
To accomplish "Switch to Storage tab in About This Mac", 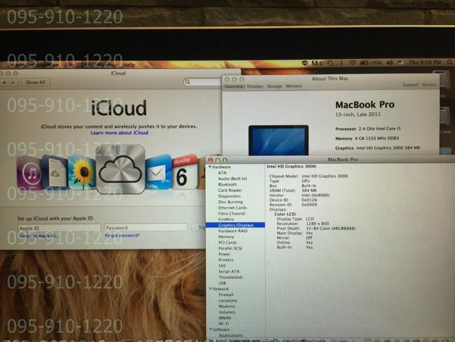I will (274, 86).
